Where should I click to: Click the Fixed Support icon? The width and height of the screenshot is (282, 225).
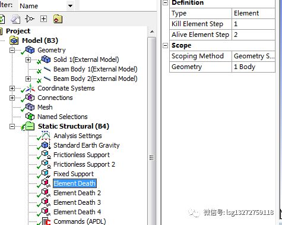[x=46, y=174]
